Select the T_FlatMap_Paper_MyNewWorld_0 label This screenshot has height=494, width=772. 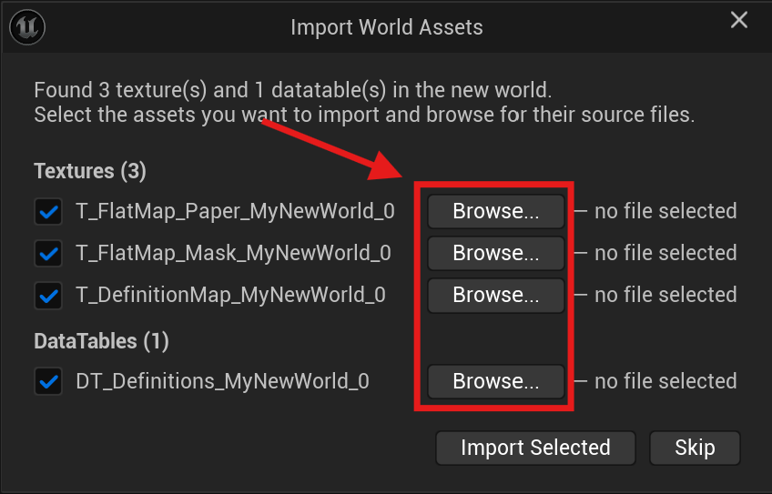coord(236,212)
